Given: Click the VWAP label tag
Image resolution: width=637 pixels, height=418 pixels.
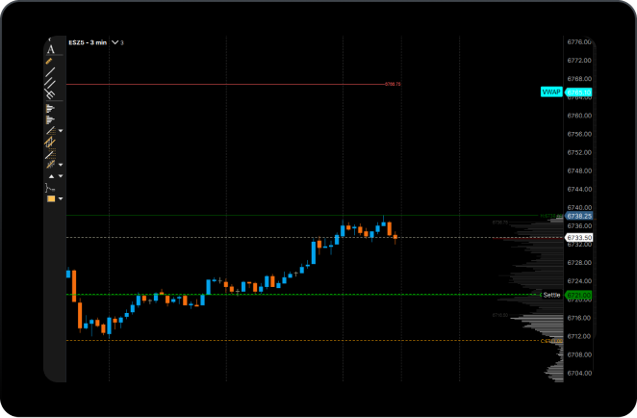Looking at the screenshot, I should [551, 92].
